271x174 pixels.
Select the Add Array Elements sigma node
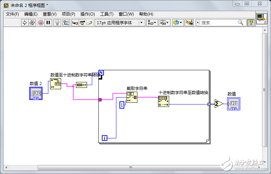(x=219, y=104)
